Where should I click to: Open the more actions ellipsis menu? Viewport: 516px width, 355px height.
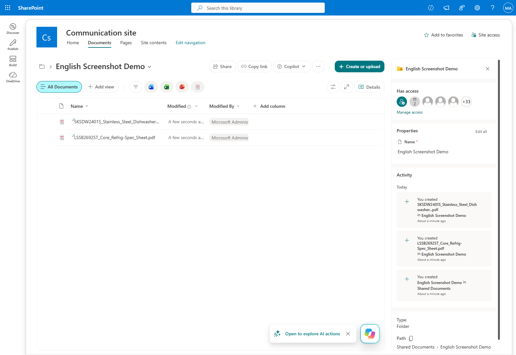[x=318, y=66]
